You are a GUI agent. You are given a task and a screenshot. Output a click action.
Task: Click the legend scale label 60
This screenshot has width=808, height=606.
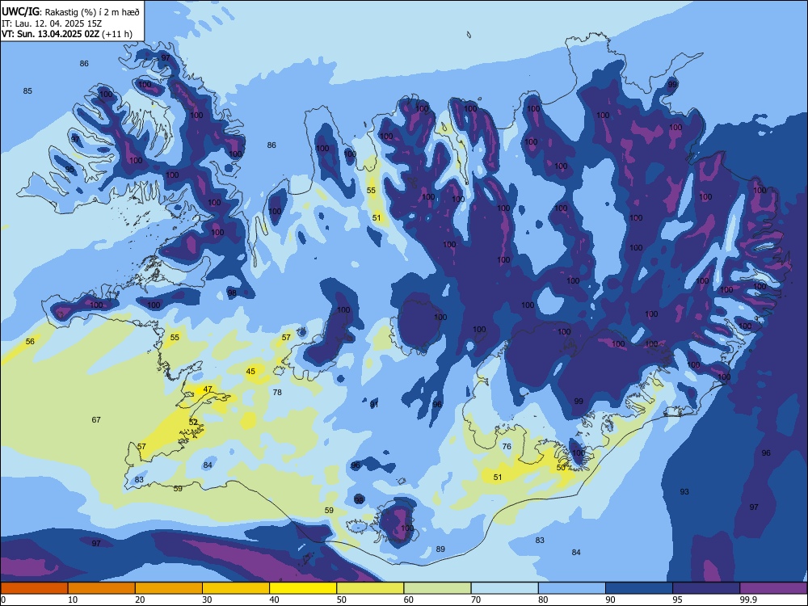(409, 600)
